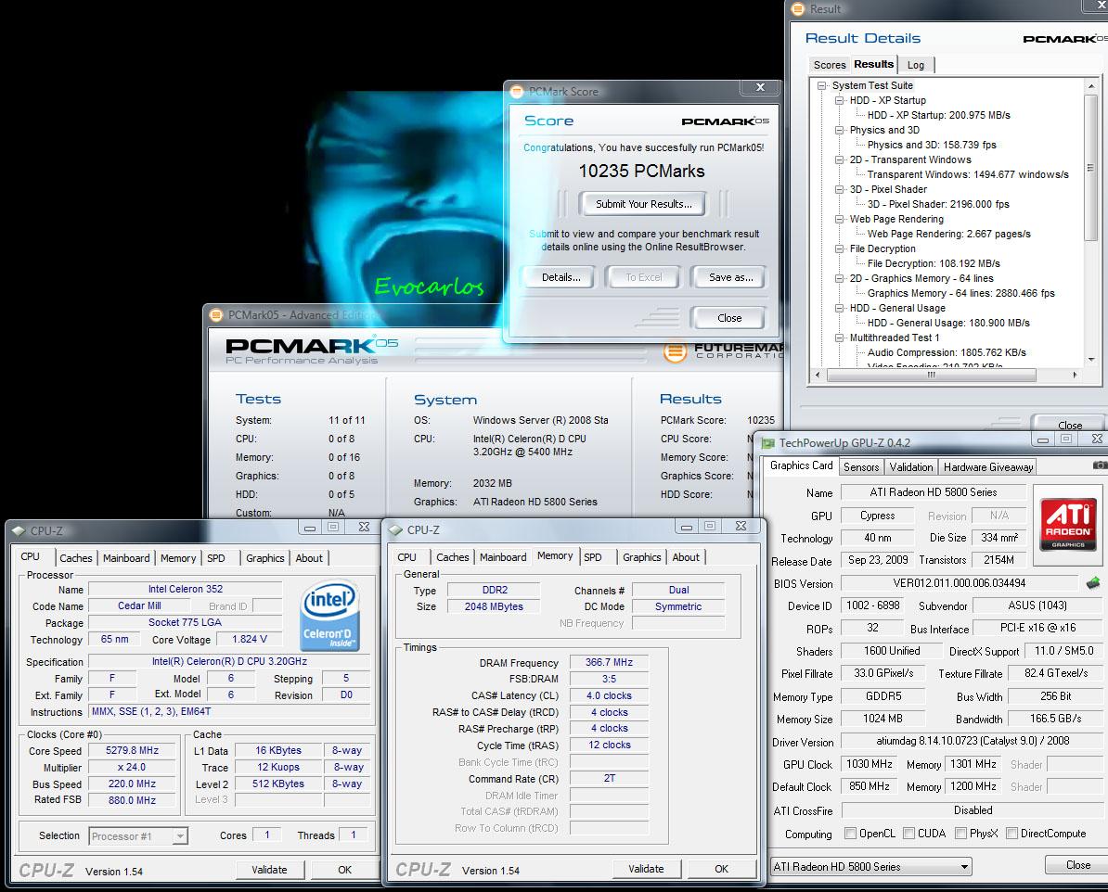Open the Log tab in Result Details

[x=916, y=65]
